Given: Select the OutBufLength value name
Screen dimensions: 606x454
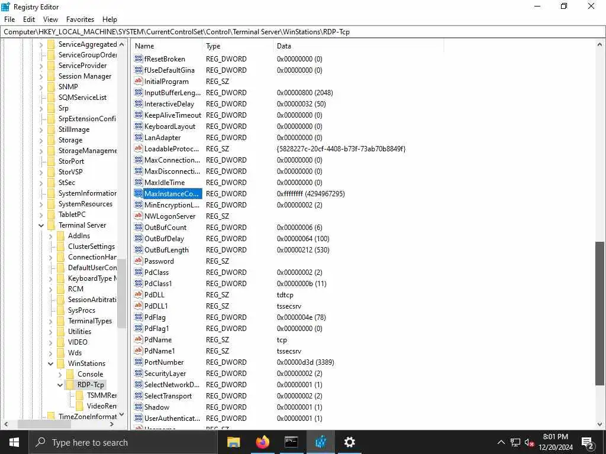Looking at the screenshot, I should pos(166,250).
